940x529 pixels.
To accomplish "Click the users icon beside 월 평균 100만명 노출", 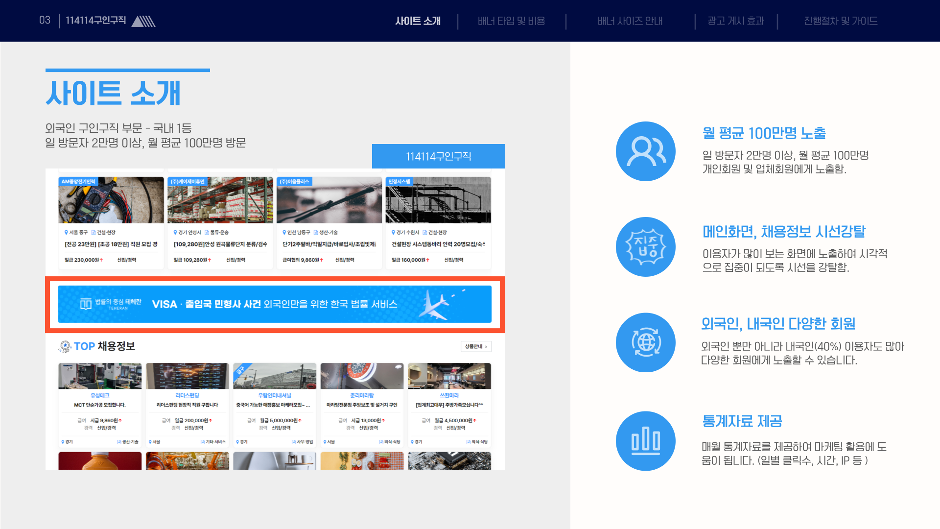I will 645,151.
